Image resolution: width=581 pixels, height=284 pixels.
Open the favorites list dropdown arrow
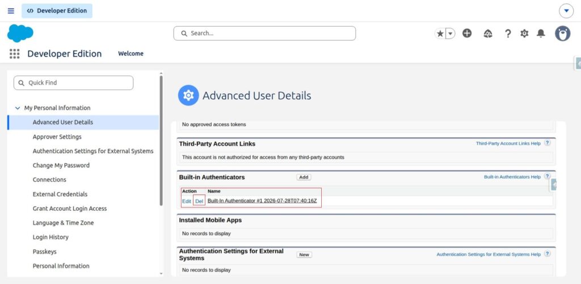coord(450,33)
